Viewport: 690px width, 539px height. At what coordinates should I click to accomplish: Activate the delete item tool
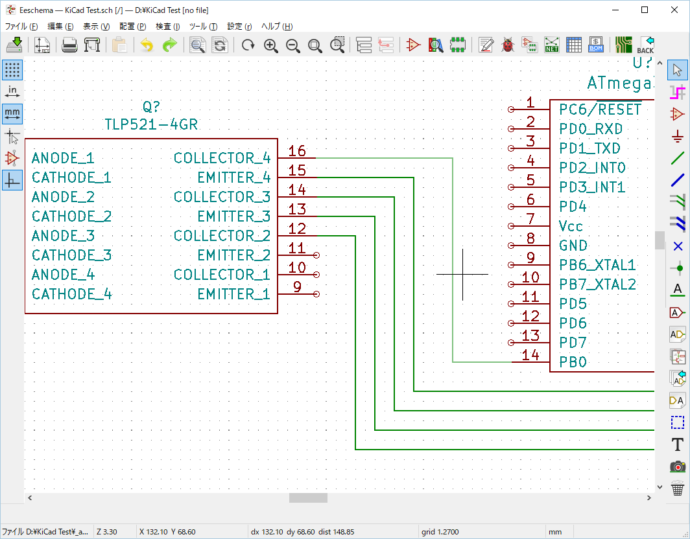click(x=678, y=488)
